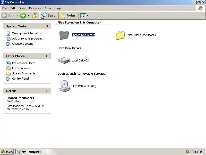
Task: Open the Search pane from the toolbar
Action: (x=49, y=16)
